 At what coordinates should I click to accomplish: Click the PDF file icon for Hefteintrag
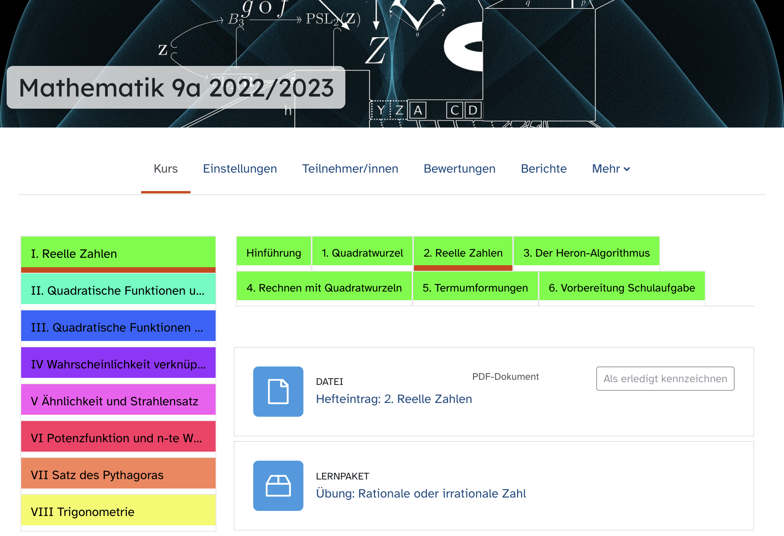[278, 391]
